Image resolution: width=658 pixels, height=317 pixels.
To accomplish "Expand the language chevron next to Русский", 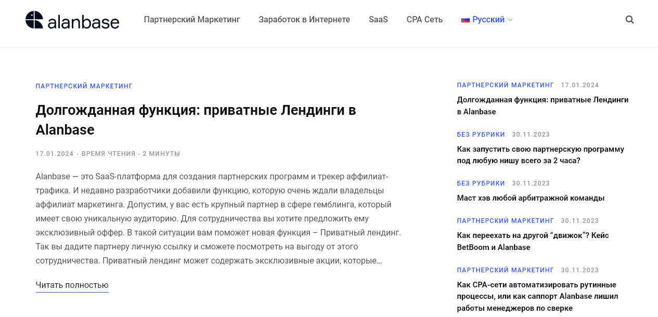I will 510,20.
